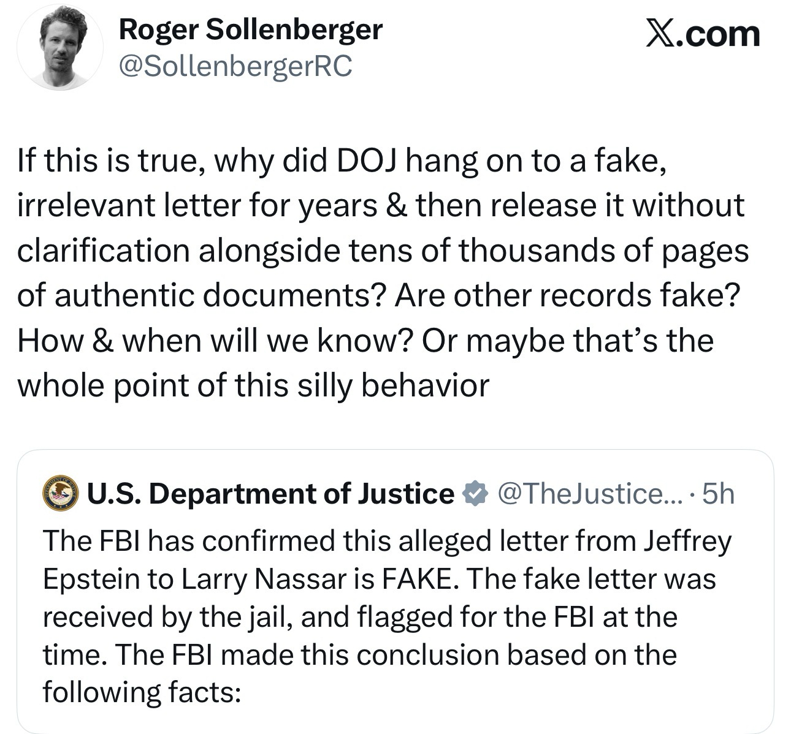
Task: Open Roger Sollenberger's profile photo
Action: (59, 47)
